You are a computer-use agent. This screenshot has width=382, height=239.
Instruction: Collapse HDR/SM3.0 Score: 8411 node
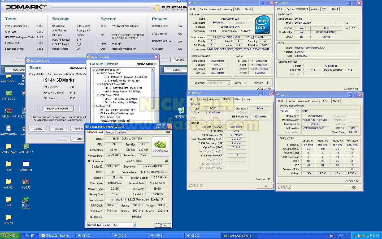click(x=98, y=84)
